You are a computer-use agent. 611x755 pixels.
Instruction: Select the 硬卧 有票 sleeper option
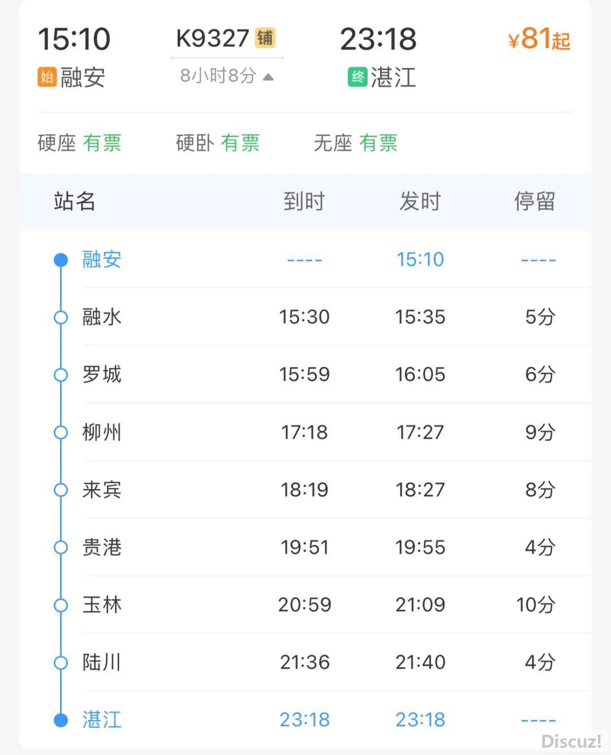coord(218,143)
